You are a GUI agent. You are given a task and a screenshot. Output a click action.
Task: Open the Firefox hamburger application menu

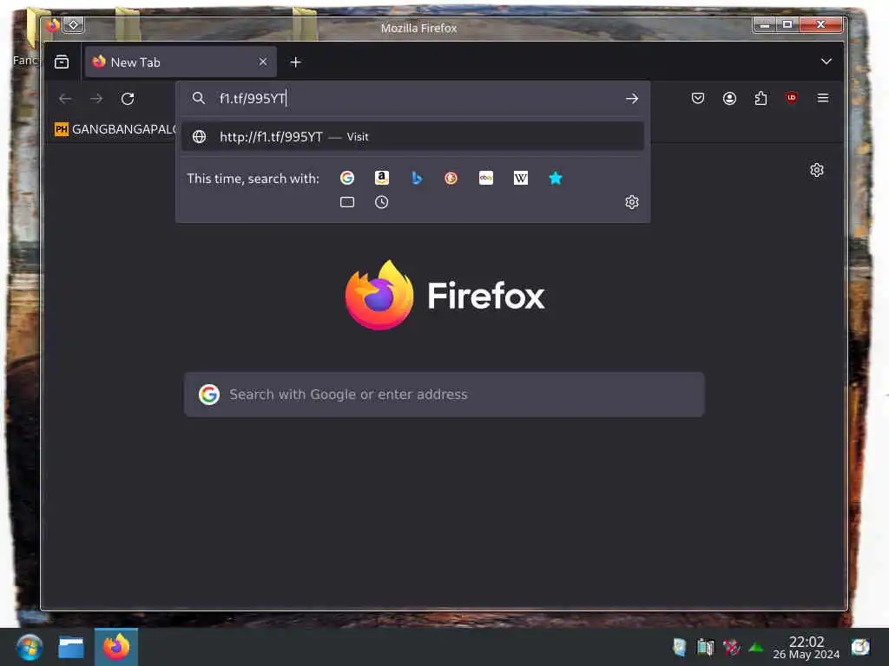point(823,98)
